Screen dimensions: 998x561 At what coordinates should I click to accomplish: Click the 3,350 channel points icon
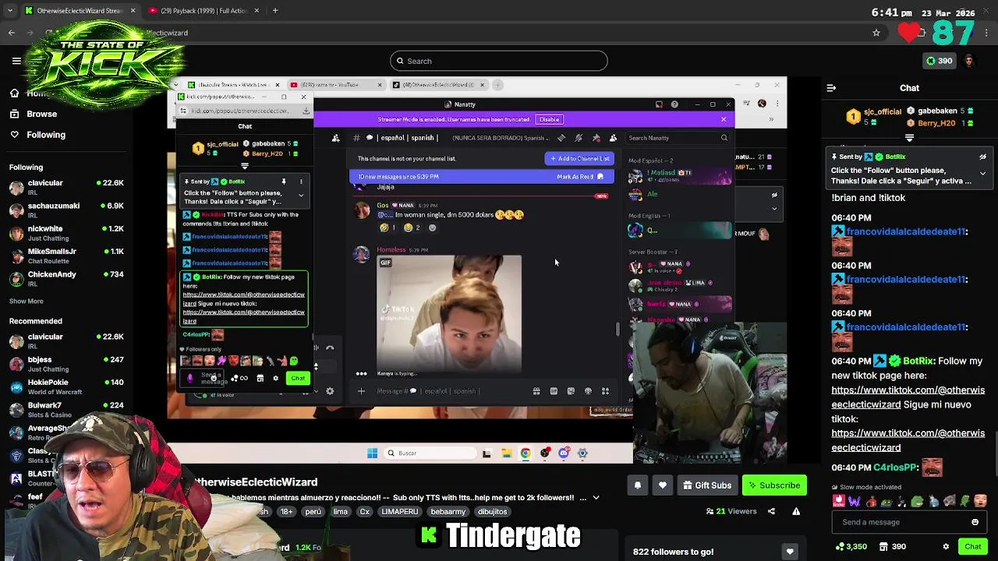(x=851, y=547)
